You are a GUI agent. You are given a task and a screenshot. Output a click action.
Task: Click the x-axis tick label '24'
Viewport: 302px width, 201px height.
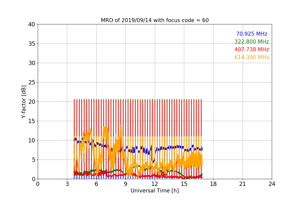click(x=272, y=184)
